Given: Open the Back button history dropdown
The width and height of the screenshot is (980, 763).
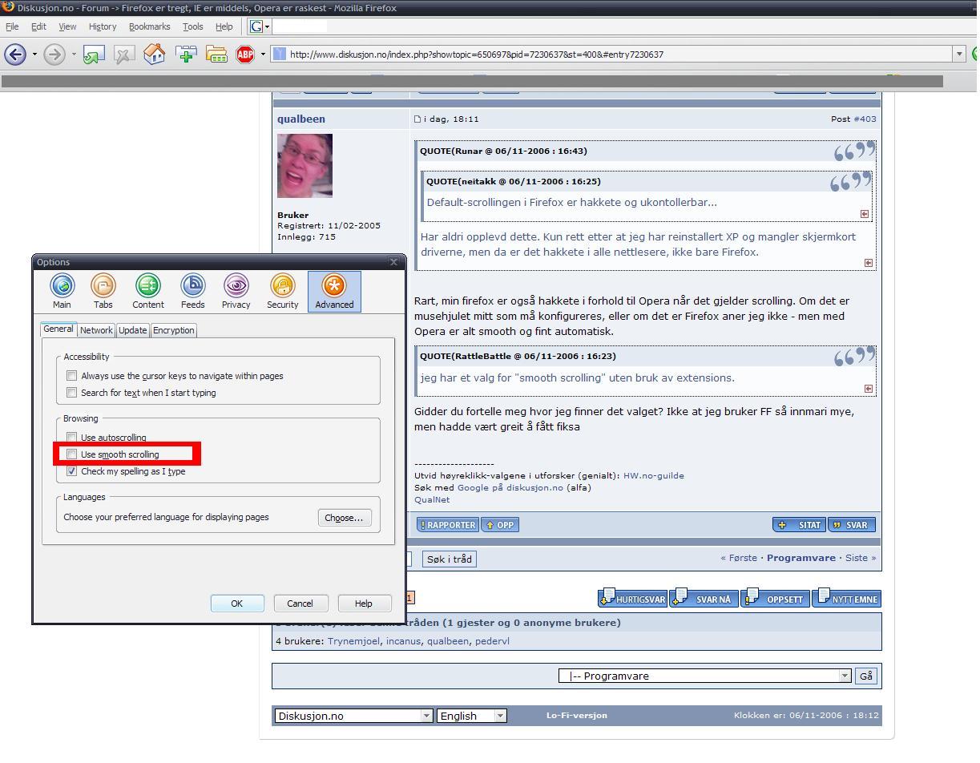Looking at the screenshot, I should tap(34, 54).
